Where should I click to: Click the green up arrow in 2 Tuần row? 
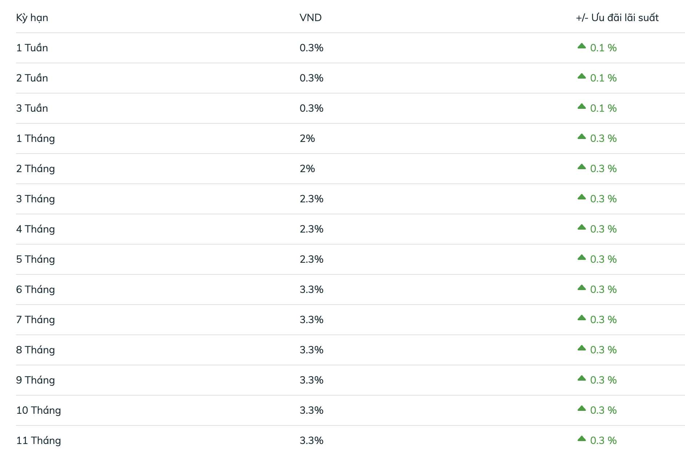point(581,76)
